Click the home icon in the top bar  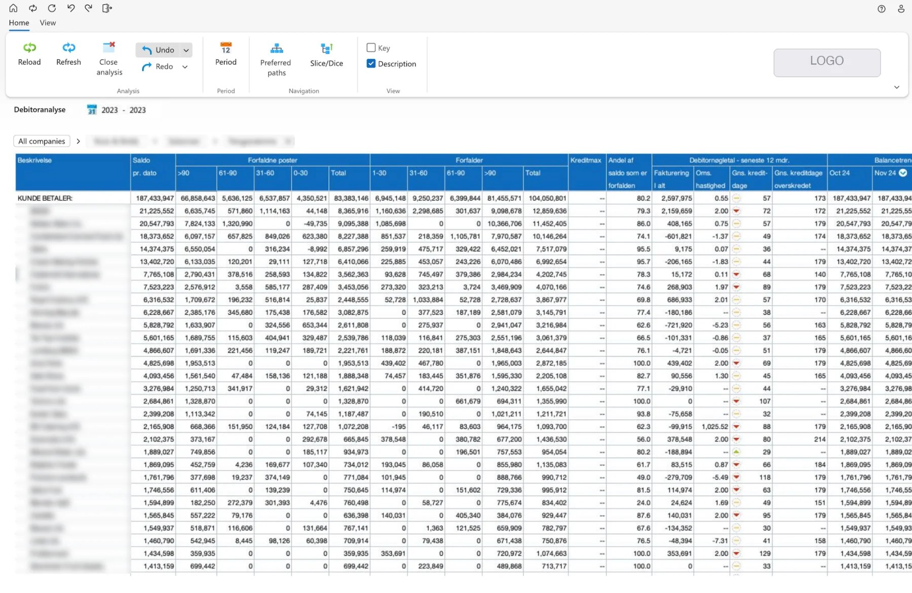coord(13,8)
